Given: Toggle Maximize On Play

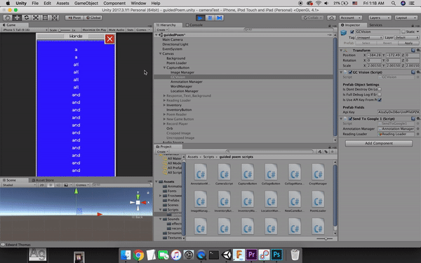Looking at the screenshot, I should click(x=94, y=29).
